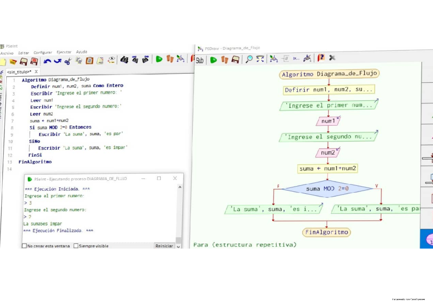The image size is (433, 306).
Task: Toggle the 'Siempre visible' option
Action: (x=76, y=246)
